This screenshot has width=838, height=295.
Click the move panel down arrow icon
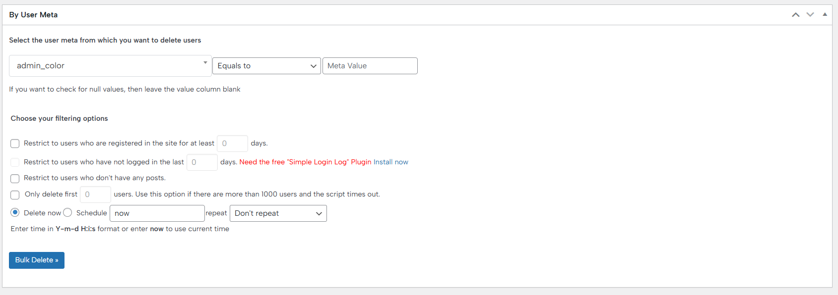tap(810, 15)
